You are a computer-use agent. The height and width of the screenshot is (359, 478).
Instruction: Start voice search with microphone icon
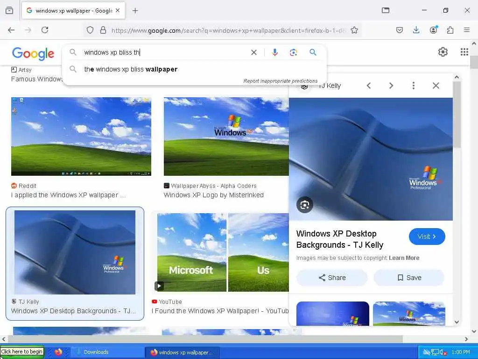point(274,52)
